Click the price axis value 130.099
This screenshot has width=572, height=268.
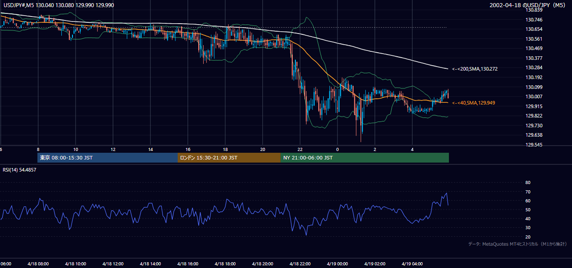[534, 87]
